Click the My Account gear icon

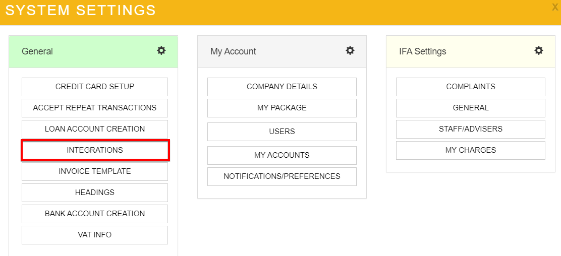coord(350,50)
